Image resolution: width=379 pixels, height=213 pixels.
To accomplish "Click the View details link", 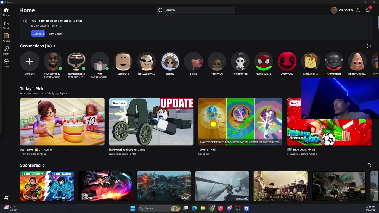I will 56,34.
